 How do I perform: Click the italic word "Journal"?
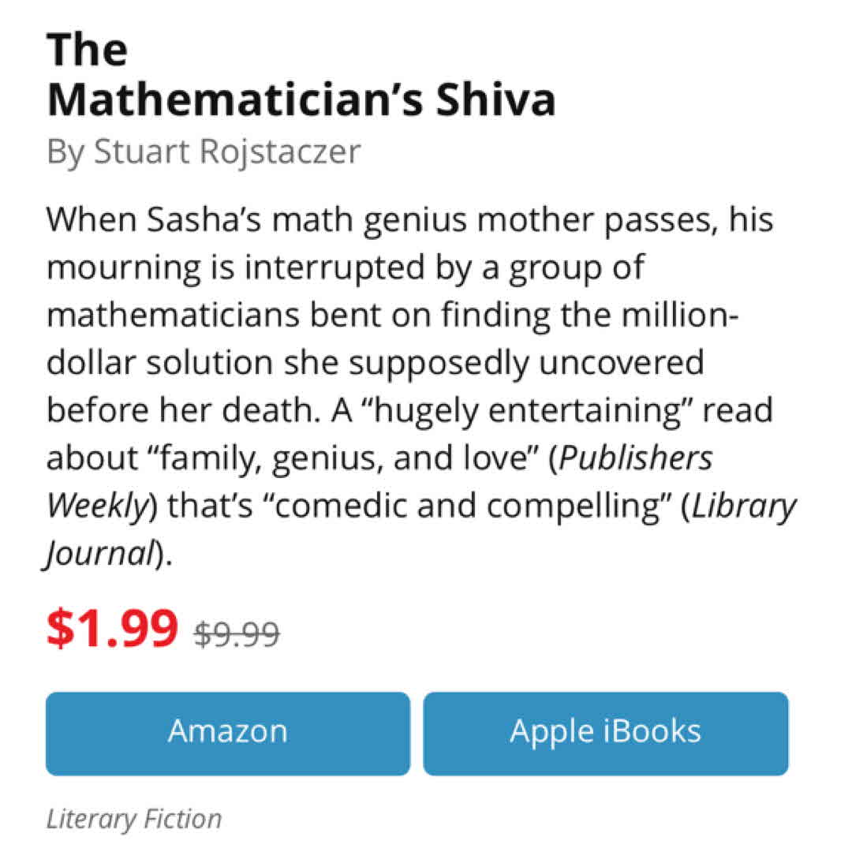(x=98, y=555)
